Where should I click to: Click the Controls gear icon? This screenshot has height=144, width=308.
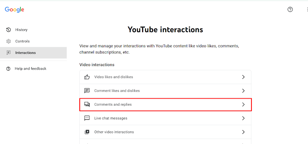pos(8,41)
